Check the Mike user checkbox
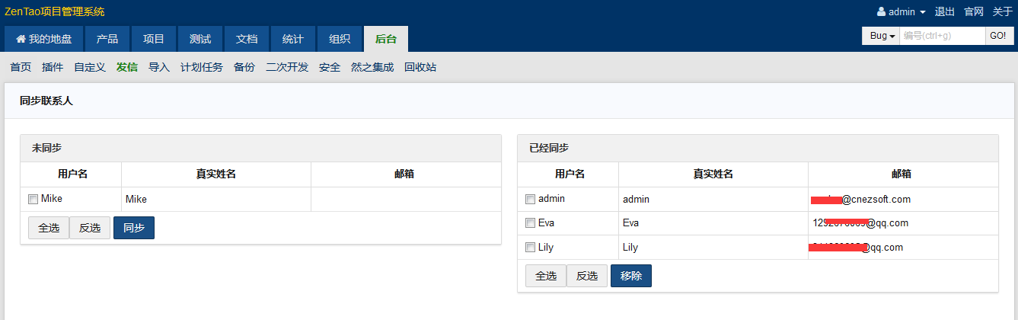The width and height of the screenshot is (1018, 320). pyautogui.click(x=33, y=200)
